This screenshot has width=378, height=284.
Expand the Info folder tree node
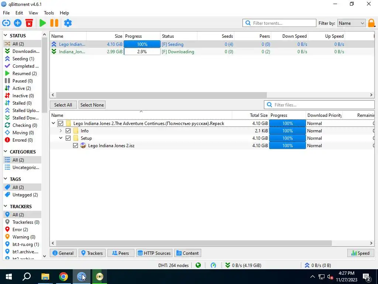(61, 131)
